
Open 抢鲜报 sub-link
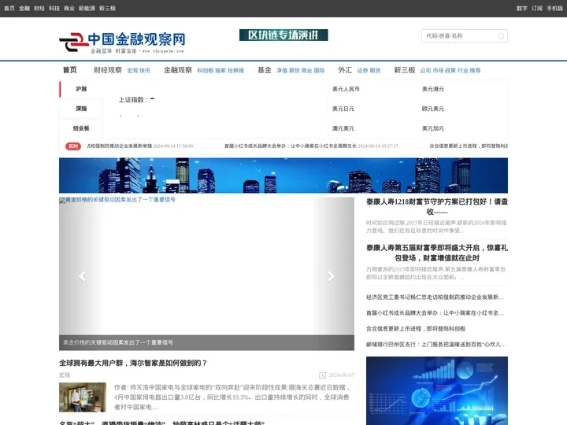tap(235, 71)
